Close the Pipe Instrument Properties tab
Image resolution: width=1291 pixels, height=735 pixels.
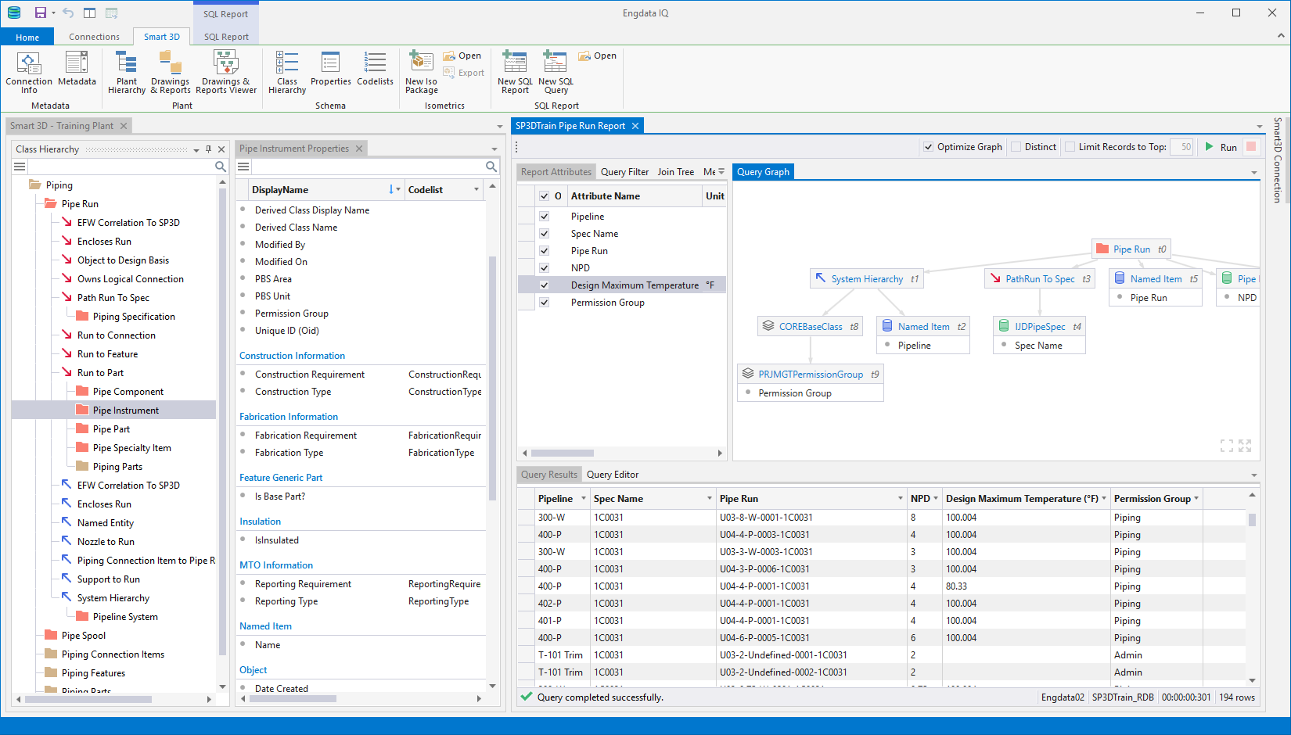click(359, 149)
